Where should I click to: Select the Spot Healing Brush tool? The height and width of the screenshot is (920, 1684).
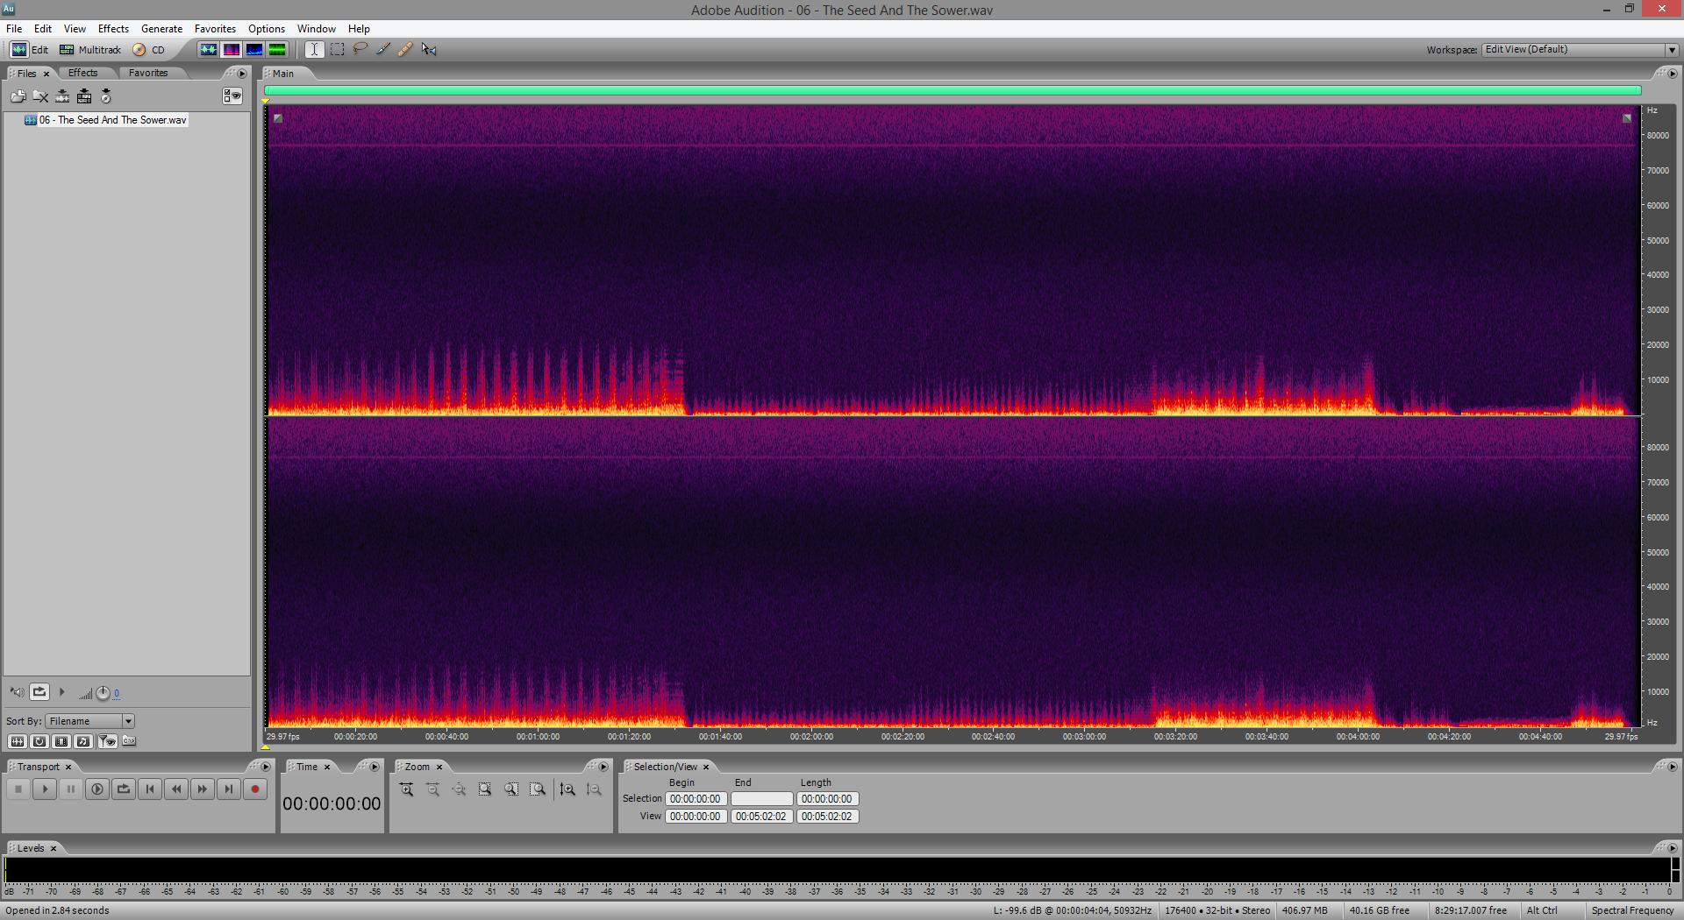(x=405, y=50)
